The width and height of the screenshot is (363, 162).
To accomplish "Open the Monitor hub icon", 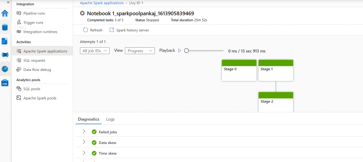I will pyautogui.click(x=5, y=69).
